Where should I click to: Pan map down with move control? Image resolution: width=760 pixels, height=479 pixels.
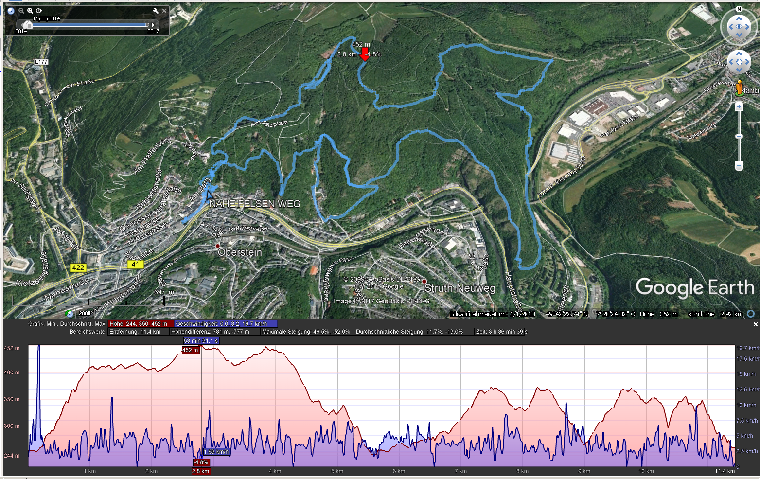pos(739,71)
